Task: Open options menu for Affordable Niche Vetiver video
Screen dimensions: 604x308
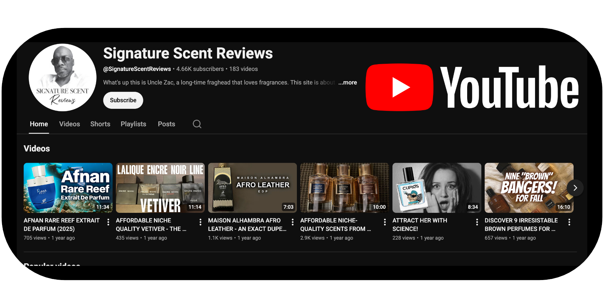Action: coord(200,222)
